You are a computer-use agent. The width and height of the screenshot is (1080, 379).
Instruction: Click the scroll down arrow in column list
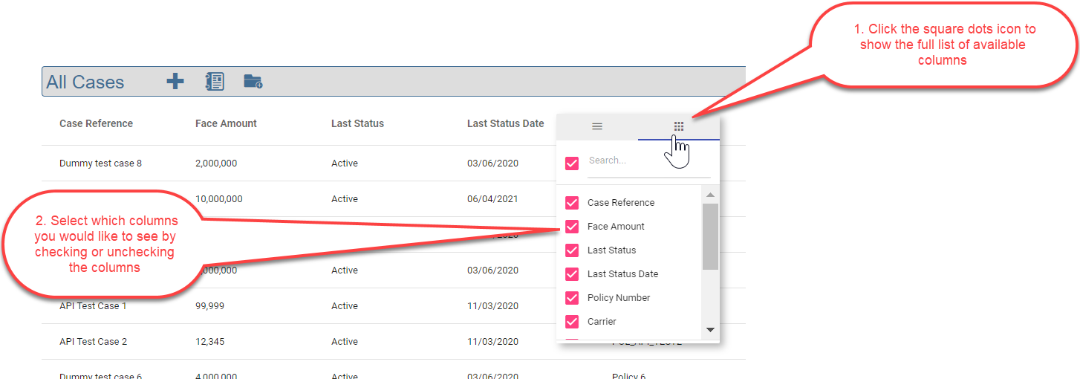[710, 329]
